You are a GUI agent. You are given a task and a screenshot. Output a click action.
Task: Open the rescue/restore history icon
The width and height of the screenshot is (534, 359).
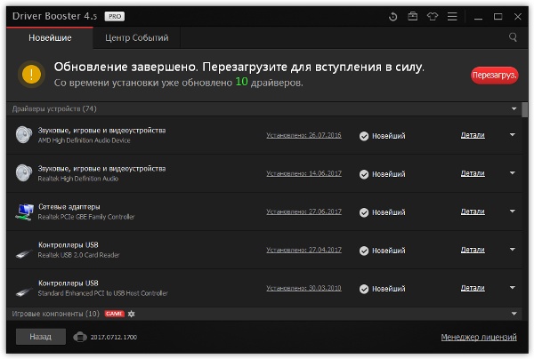[392, 16]
